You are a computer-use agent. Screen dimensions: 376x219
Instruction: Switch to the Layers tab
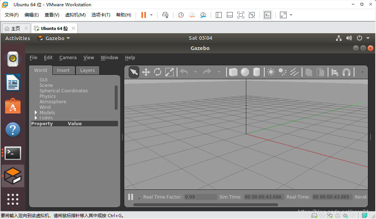click(x=88, y=70)
